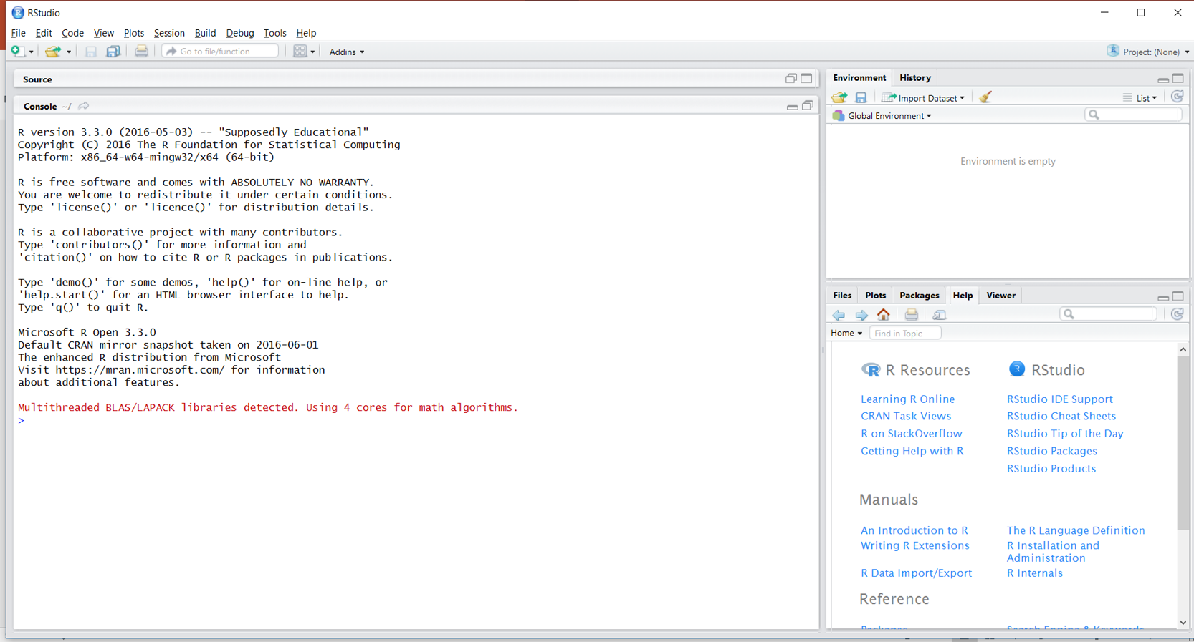Screen dimensions: 1194x642
Task: Click the Help search field
Action: pos(1109,314)
